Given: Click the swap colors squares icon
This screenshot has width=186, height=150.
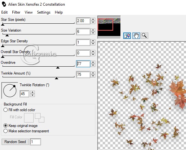Looking at the screenshot, I should 40,118.
